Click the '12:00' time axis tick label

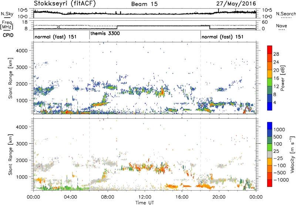coord(145,197)
